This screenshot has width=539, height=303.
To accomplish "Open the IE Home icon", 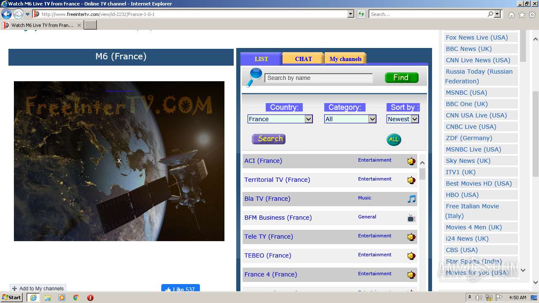I will click(x=511, y=15).
